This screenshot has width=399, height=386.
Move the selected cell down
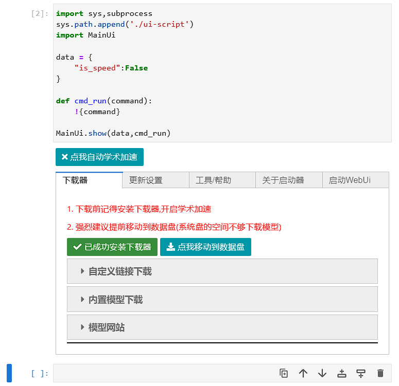(x=322, y=373)
